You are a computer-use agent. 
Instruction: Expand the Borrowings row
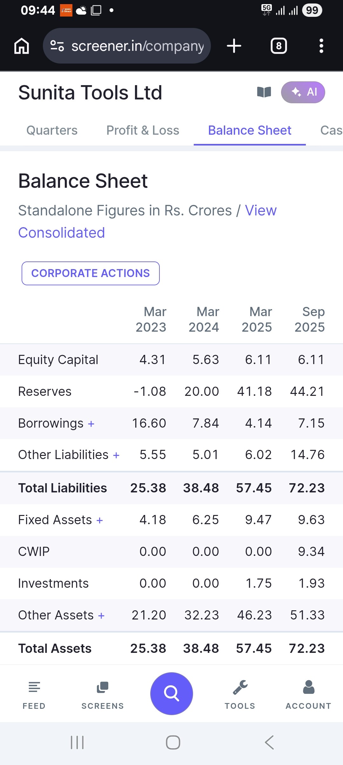91,424
